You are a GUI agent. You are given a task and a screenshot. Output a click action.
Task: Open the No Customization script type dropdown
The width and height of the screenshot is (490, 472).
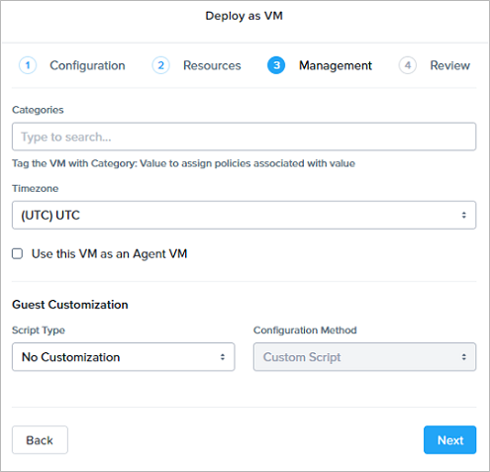pos(124,357)
